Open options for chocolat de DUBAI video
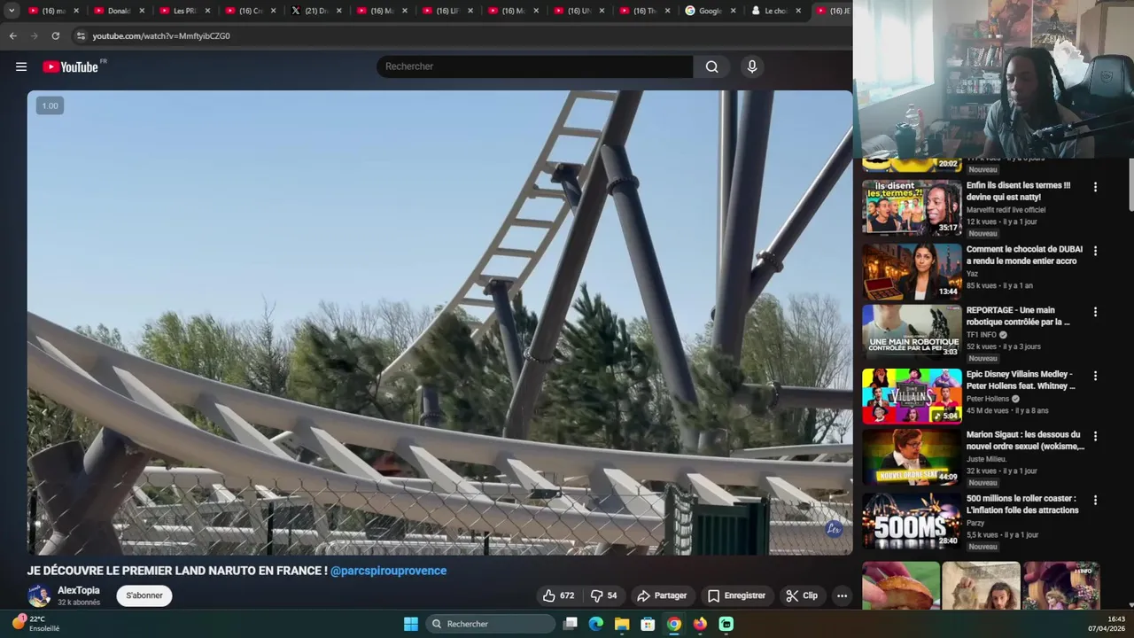This screenshot has width=1134, height=638. pos(1095,251)
